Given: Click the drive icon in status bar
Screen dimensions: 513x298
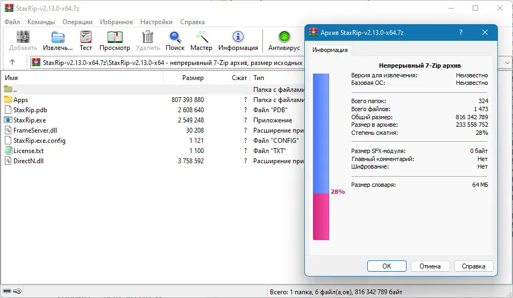Looking at the screenshot, I should pos(7,291).
